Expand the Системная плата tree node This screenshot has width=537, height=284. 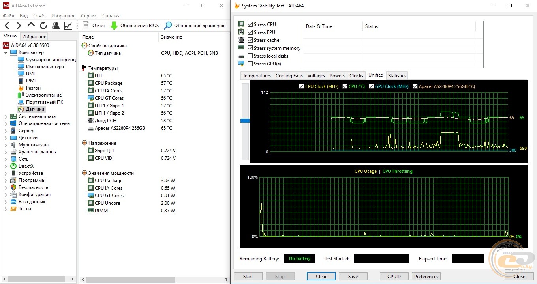[x=6, y=116]
